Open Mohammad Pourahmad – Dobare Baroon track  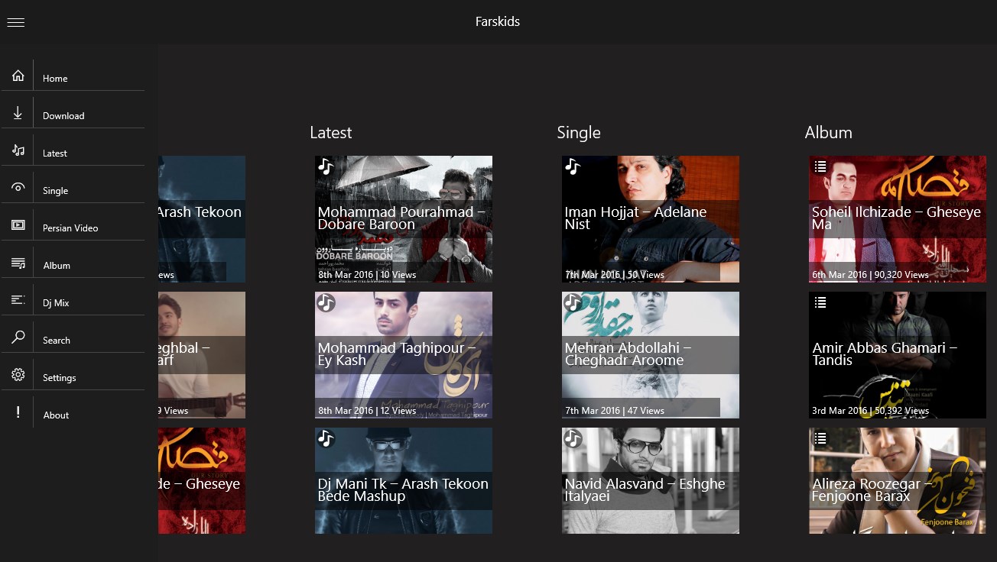point(404,219)
